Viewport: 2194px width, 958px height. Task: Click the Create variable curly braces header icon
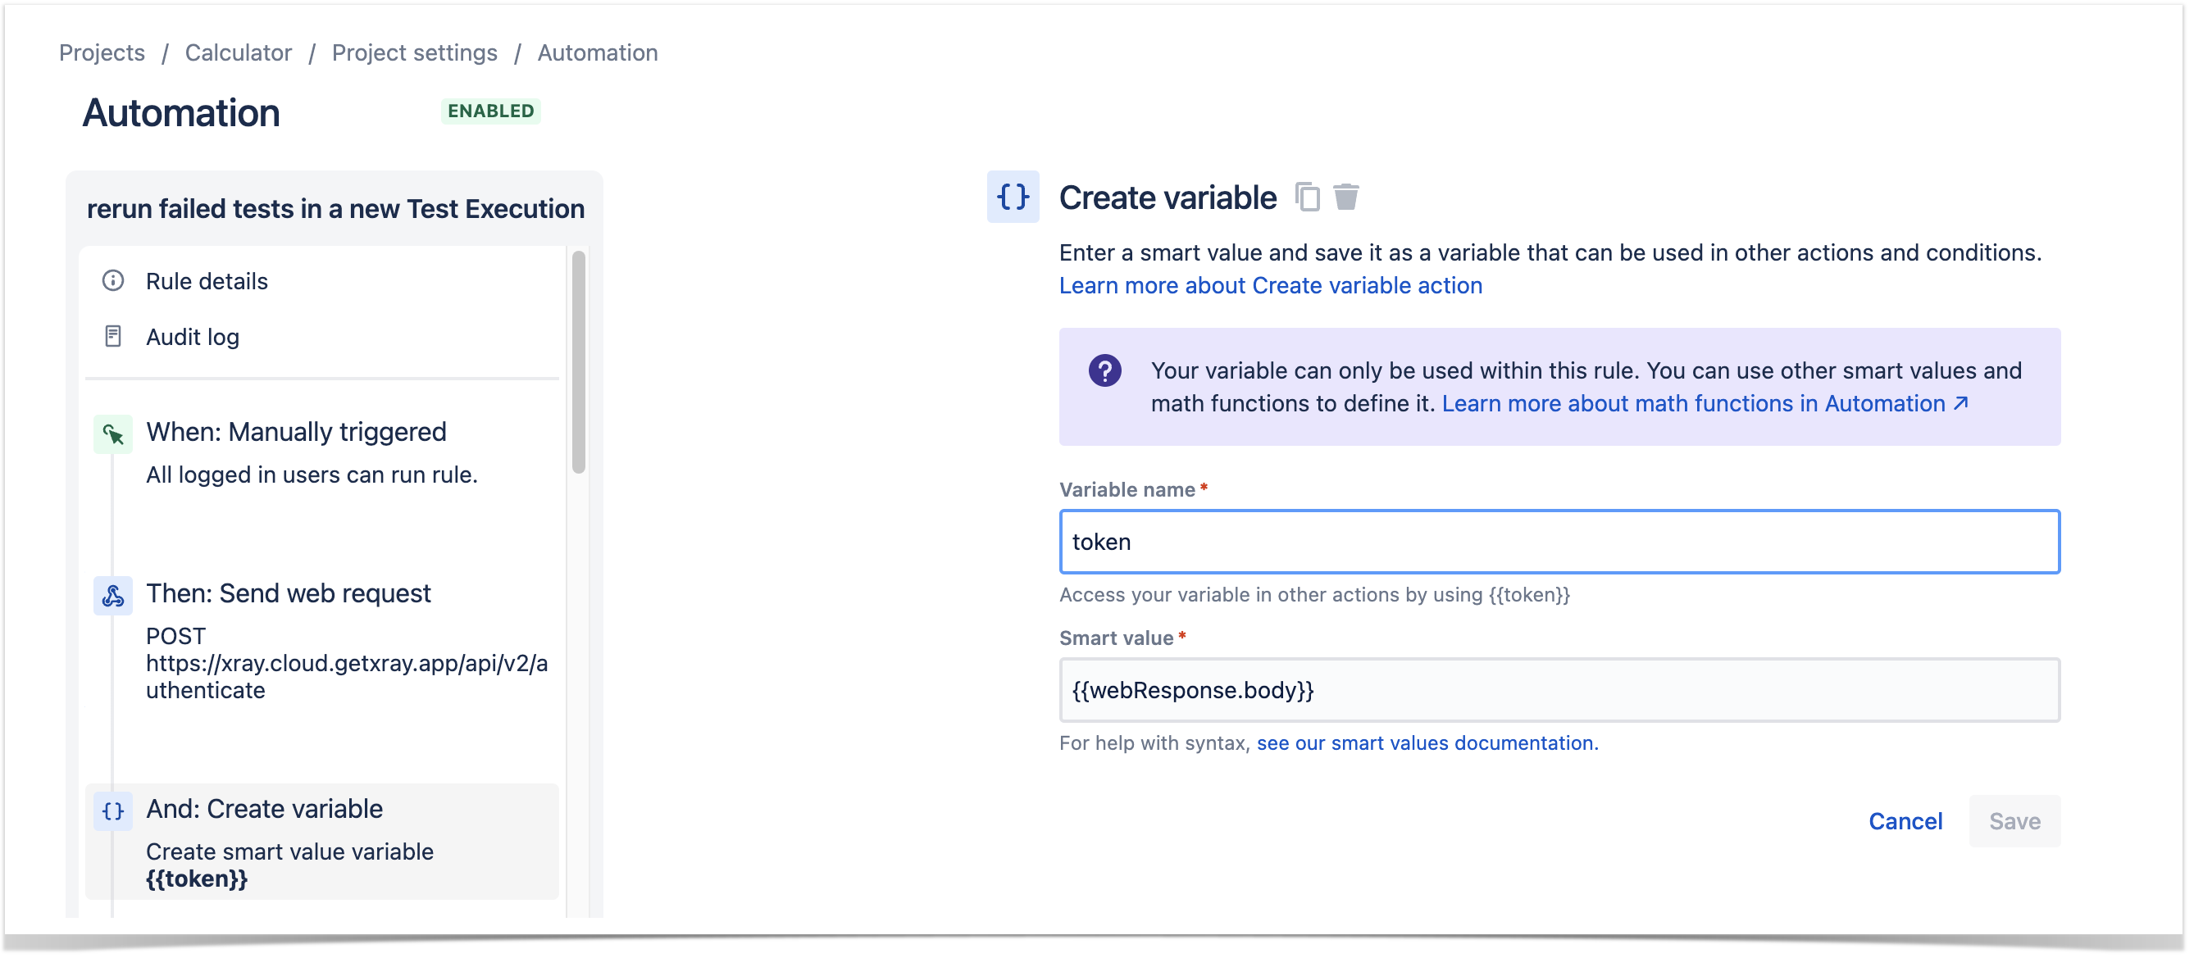point(1013,197)
